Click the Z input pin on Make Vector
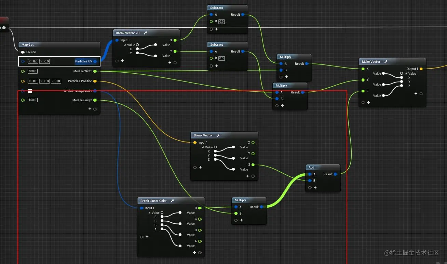This screenshot has height=264, width=447. click(x=363, y=91)
